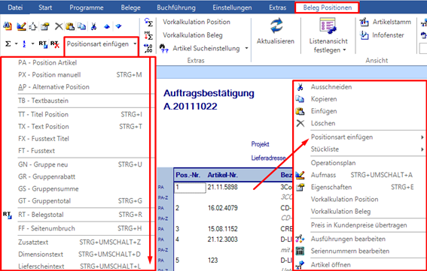Click the blue 1-2 numbering icon
This screenshot has height=271, width=427.
(x=24, y=44)
